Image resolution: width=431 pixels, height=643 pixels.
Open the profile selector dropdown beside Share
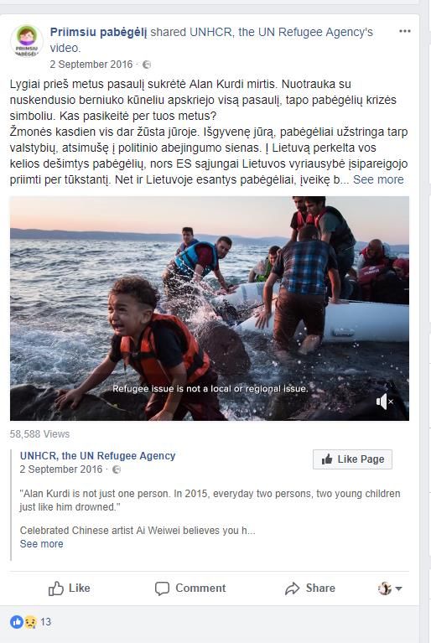[390, 589]
